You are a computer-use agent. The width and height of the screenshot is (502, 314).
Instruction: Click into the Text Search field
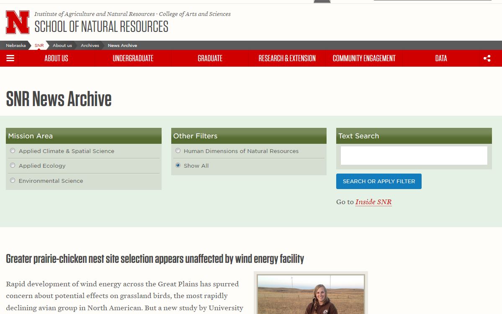click(414, 156)
